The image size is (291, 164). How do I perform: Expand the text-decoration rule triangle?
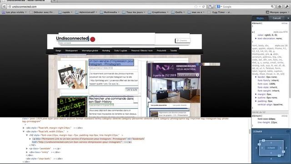tap(256, 38)
